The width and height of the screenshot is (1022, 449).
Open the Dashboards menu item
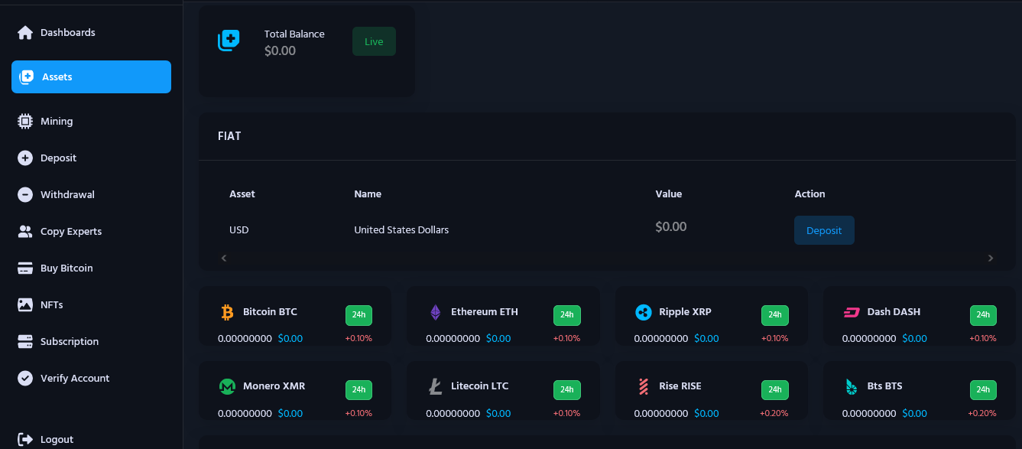pos(67,33)
